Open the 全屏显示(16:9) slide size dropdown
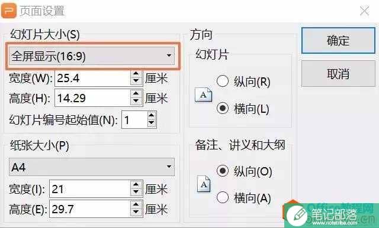The height and width of the screenshot is (228, 379). [92, 56]
